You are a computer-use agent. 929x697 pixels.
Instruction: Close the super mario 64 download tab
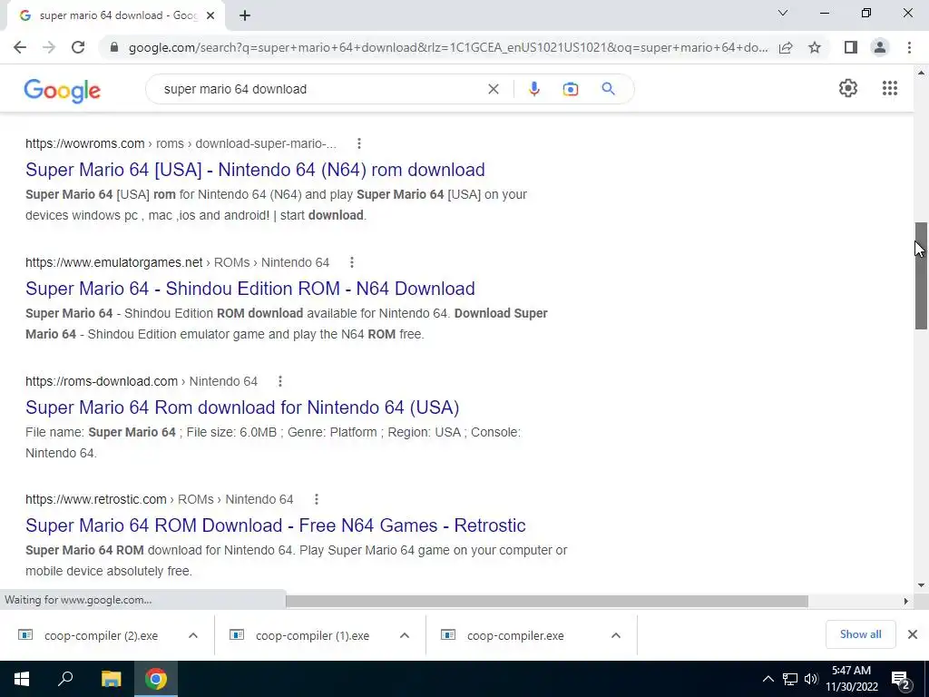click(210, 15)
